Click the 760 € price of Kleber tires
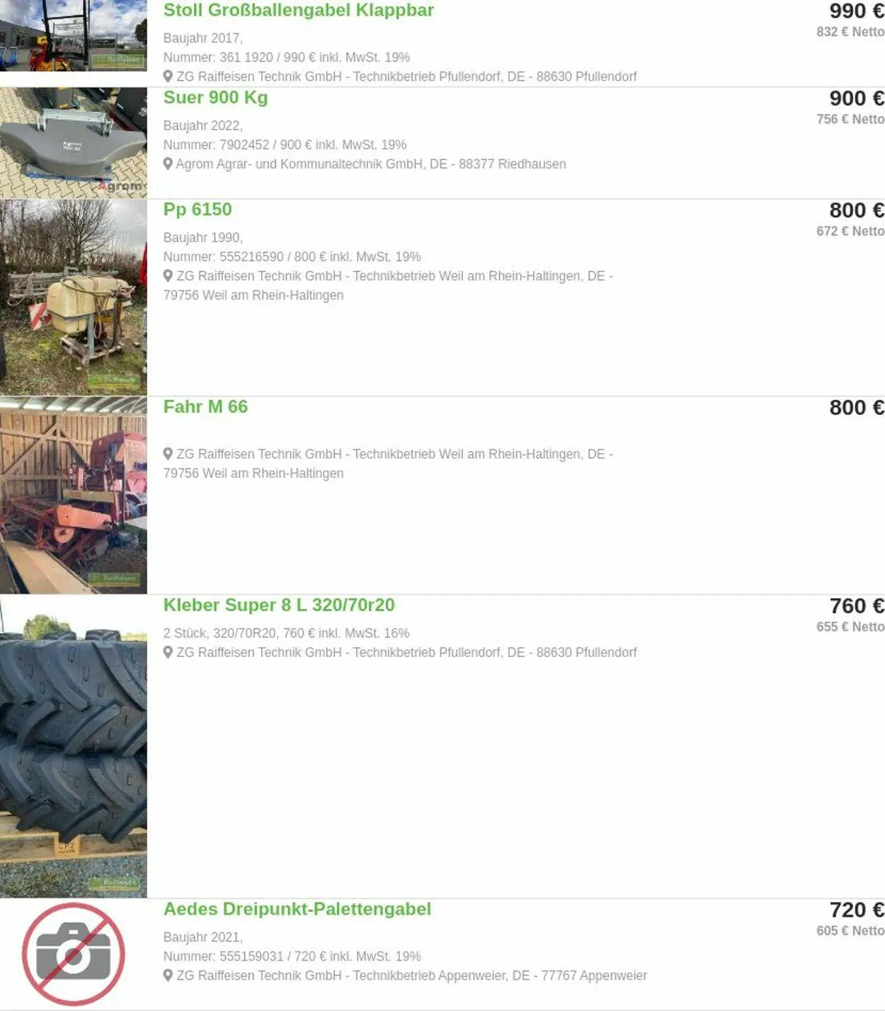Screen dimensions: 885x1011 [857, 606]
